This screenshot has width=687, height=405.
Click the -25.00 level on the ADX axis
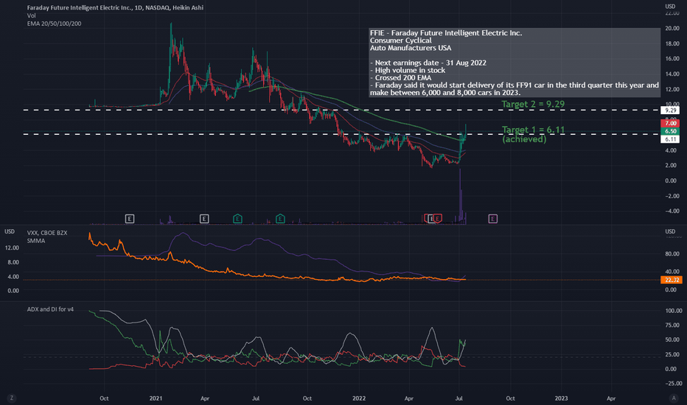[674, 384]
